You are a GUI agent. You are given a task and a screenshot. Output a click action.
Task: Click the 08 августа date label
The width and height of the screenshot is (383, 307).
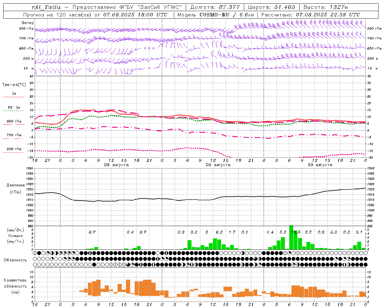click(x=116, y=165)
